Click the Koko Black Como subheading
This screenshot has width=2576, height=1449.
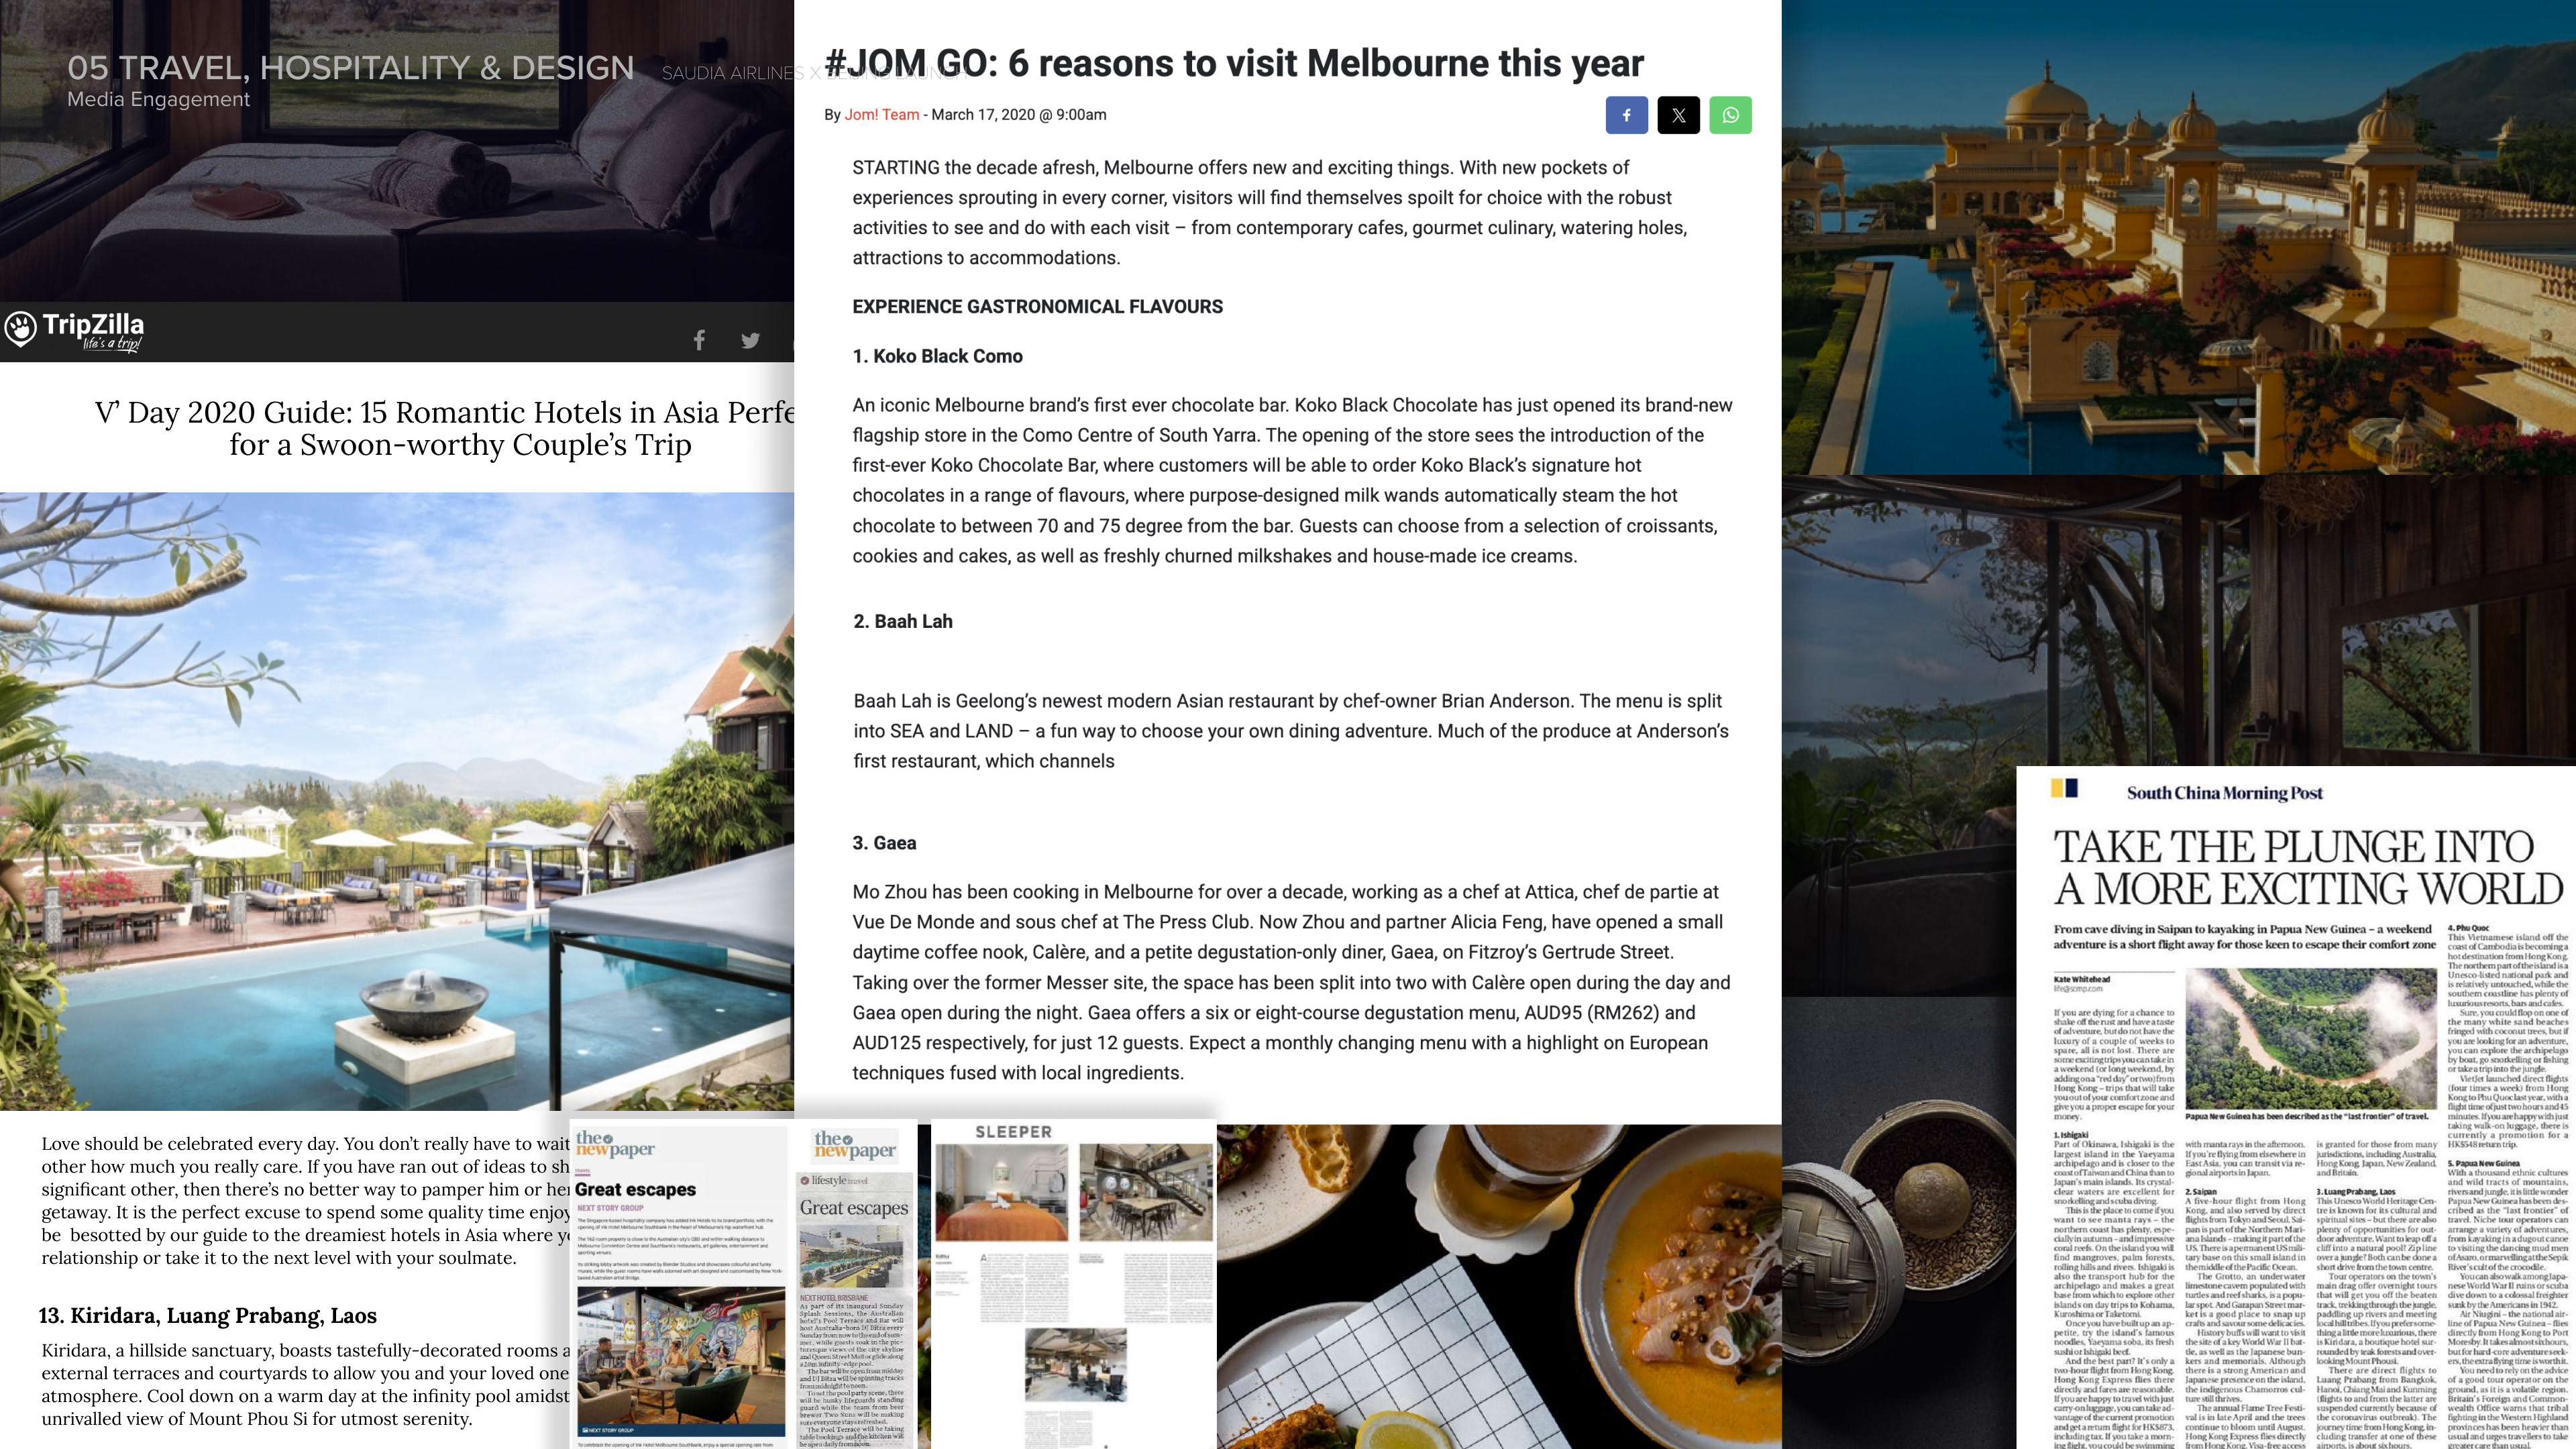click(x=937, y=356)
